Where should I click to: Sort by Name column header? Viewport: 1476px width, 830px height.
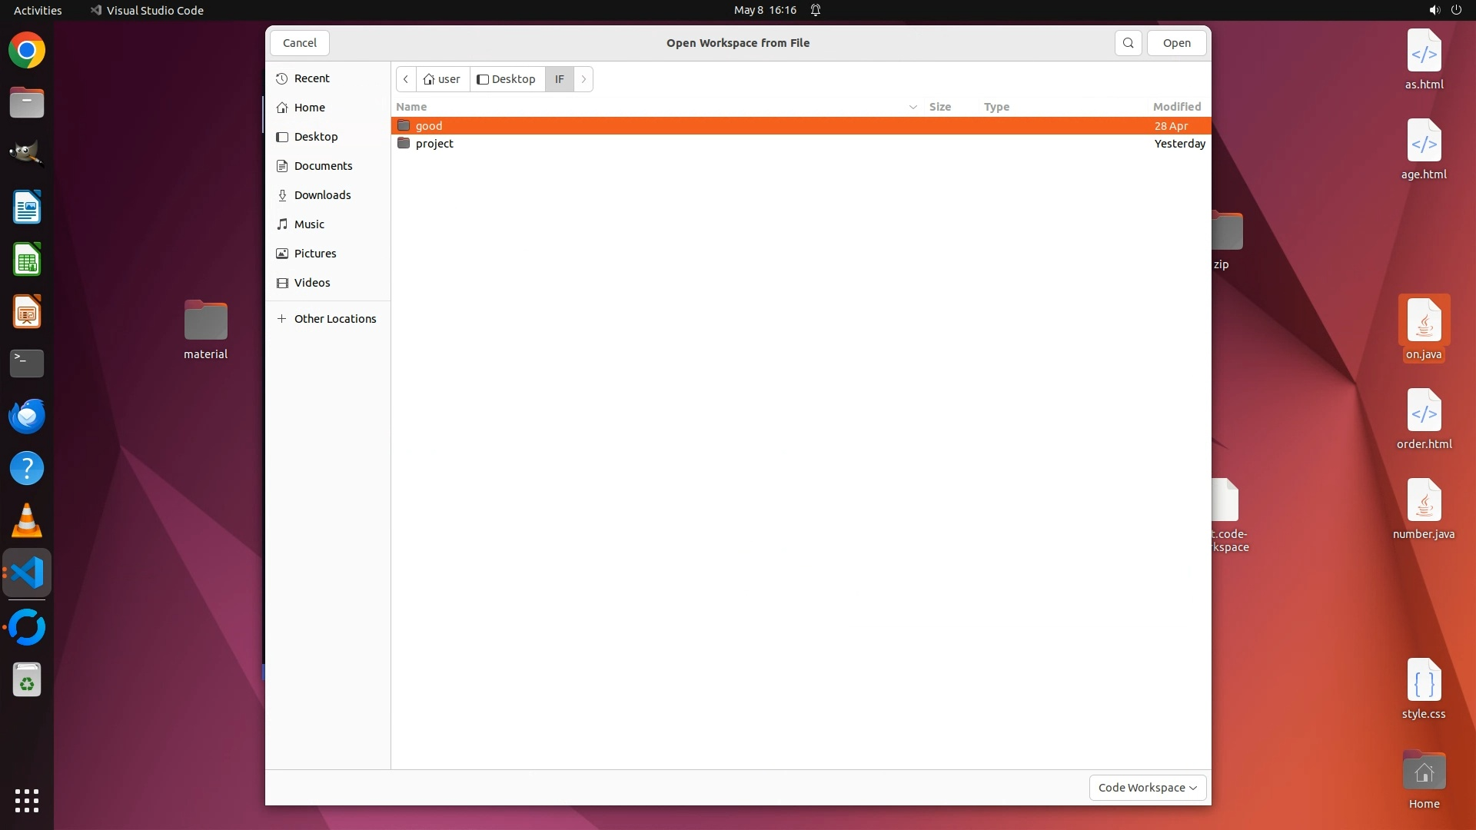click(411, 107)
